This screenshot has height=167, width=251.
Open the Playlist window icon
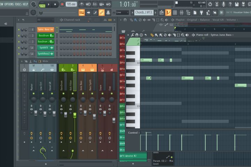(x=161, y=13)
